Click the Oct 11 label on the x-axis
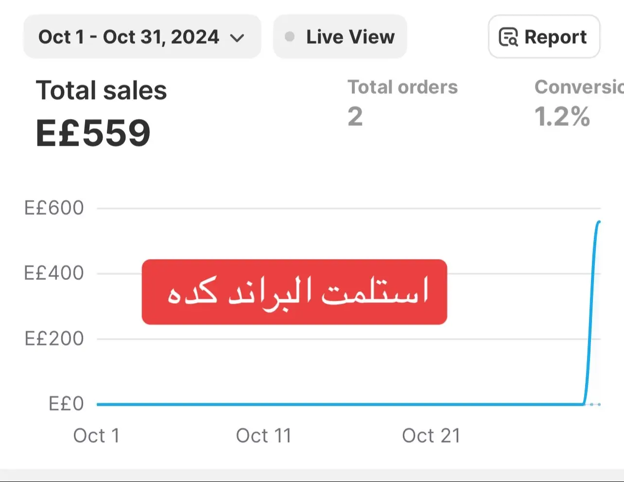624x482 pixels. tap(263, 435)
